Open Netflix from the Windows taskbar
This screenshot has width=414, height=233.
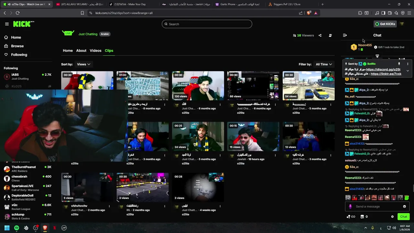54,228
